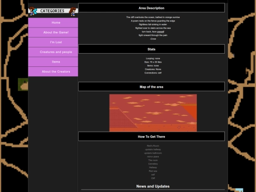Click brown-haired character sprite after Categories
Image resolution: width=256 pixels, height=192 pixels.
[x=73, y=11]
